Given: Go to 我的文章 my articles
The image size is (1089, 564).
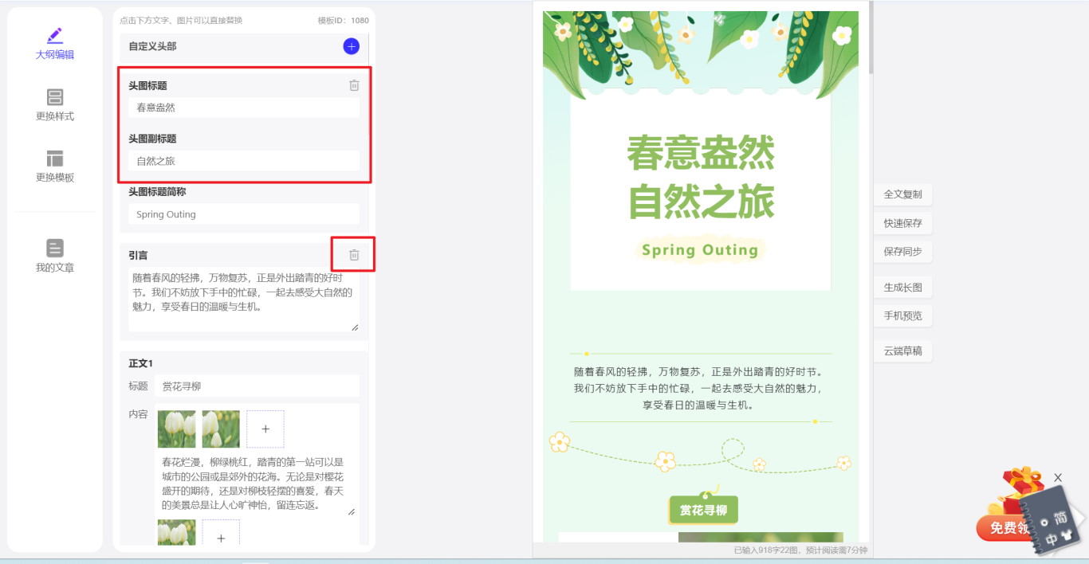Looking at the screenshot, I should [54, 257].
